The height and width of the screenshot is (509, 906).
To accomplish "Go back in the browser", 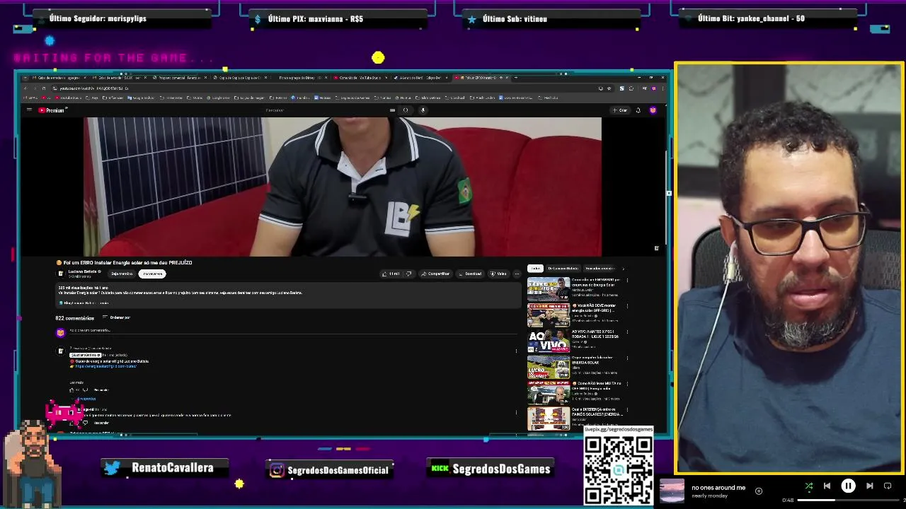I will tap(26, 88).
